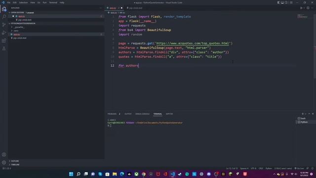The image size is (316, 178).
Task: Open the Terminal menu
Action: pyautogui.click(x=53, y=2)
